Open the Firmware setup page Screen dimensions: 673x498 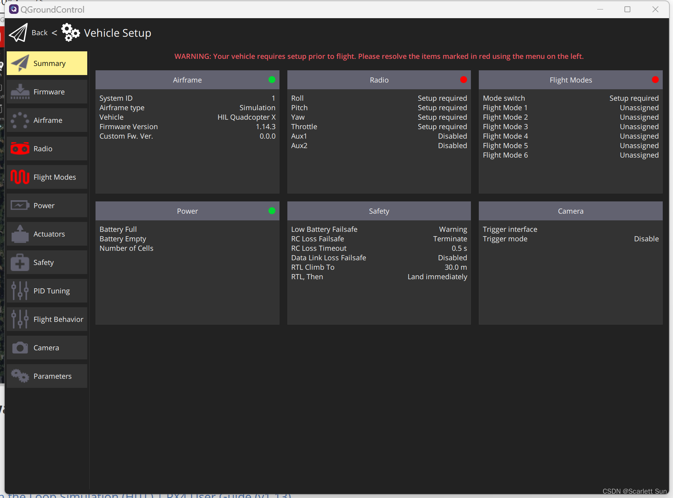(x=47, y=92)
